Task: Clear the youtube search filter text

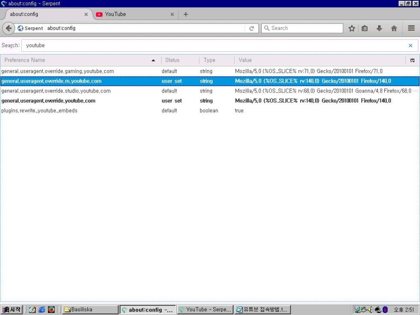Action: click(x=410, y=45)
